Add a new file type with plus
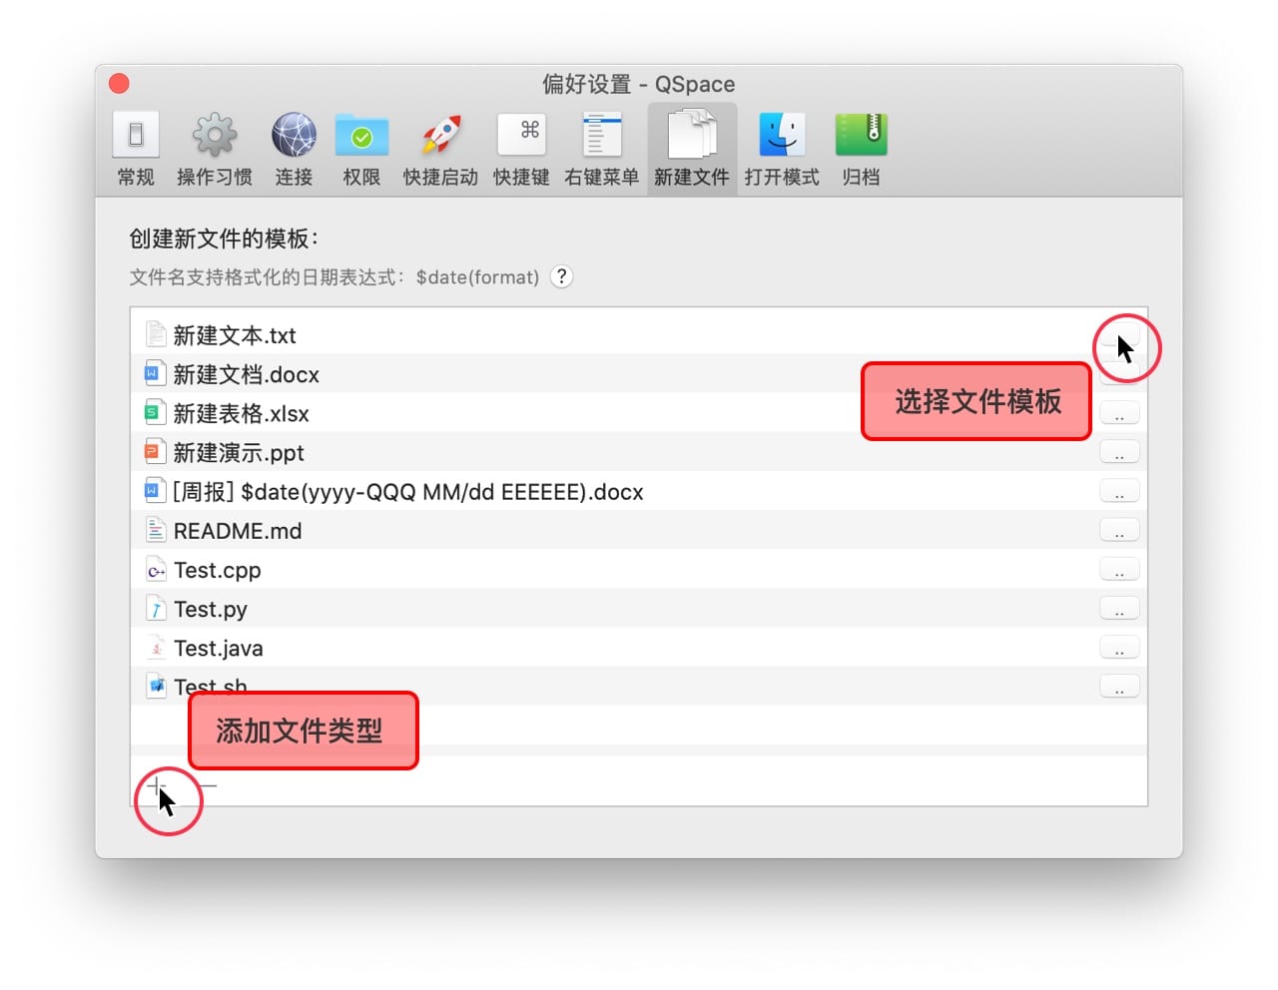Viewport: 1278px width, 990px height. click(156, 785)
